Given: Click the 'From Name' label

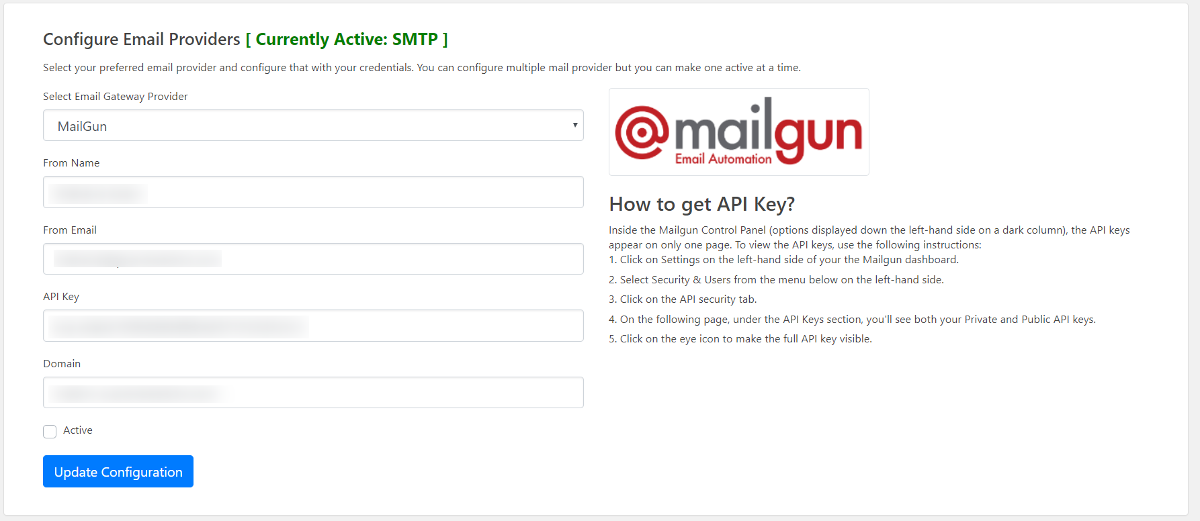Looking at the screenshot, I should click(x=71, y=163).
